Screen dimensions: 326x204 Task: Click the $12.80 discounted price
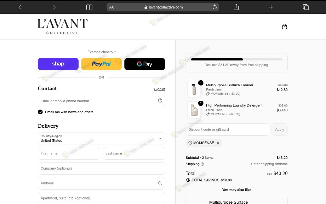[x=282, y=90]
